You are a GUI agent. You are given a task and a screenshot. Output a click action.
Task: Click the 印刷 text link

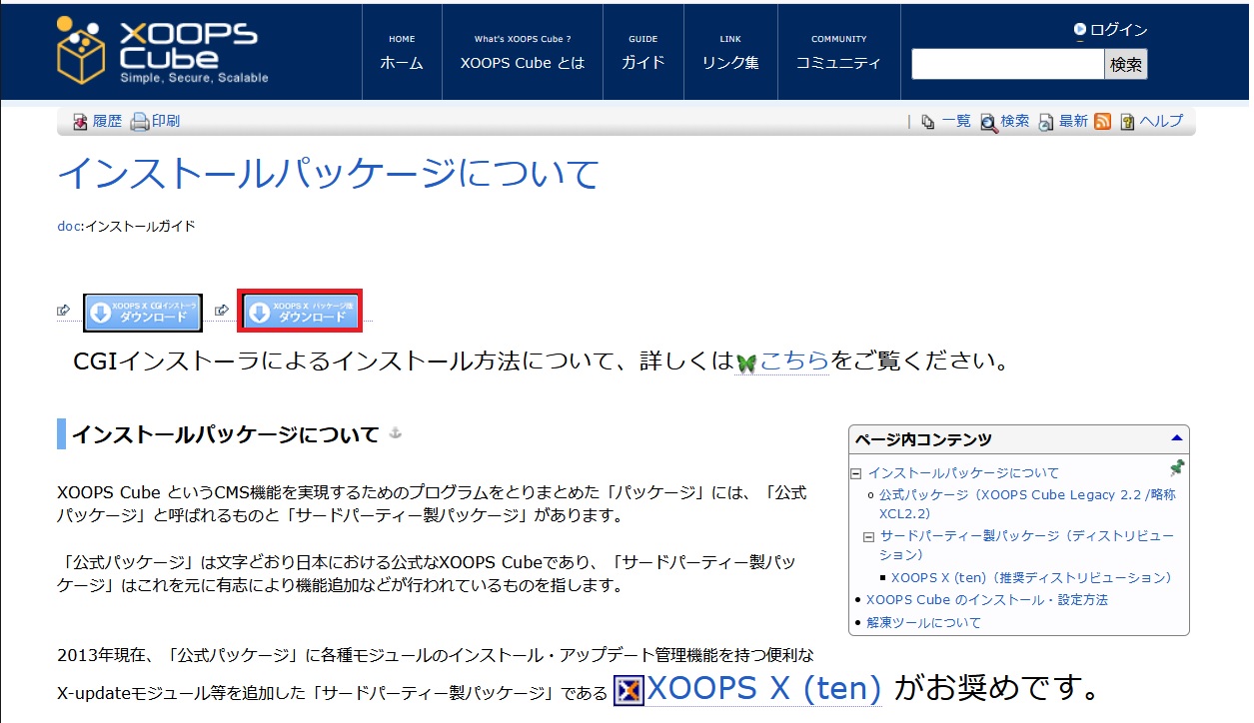click(166, 122)
